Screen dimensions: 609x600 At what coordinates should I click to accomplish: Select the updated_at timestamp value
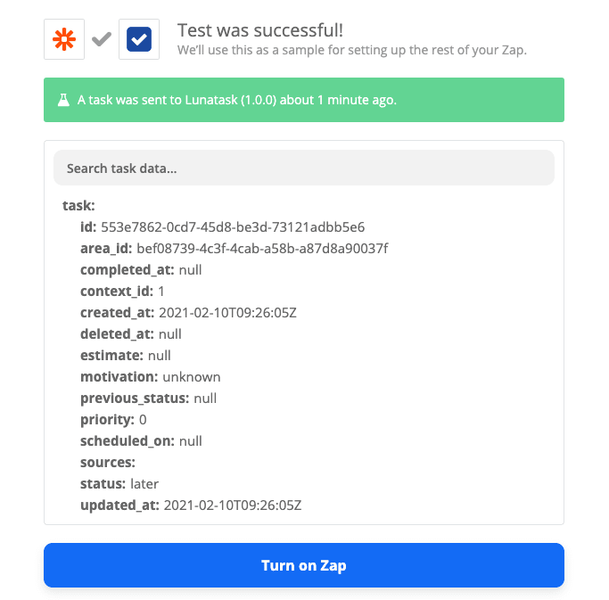pyautogui.click(x=232, y=505)
